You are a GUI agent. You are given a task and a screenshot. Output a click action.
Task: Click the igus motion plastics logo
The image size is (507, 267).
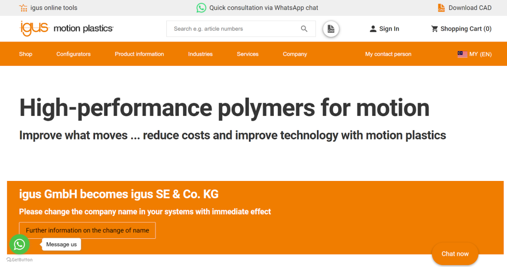click(x=66, y=29)
